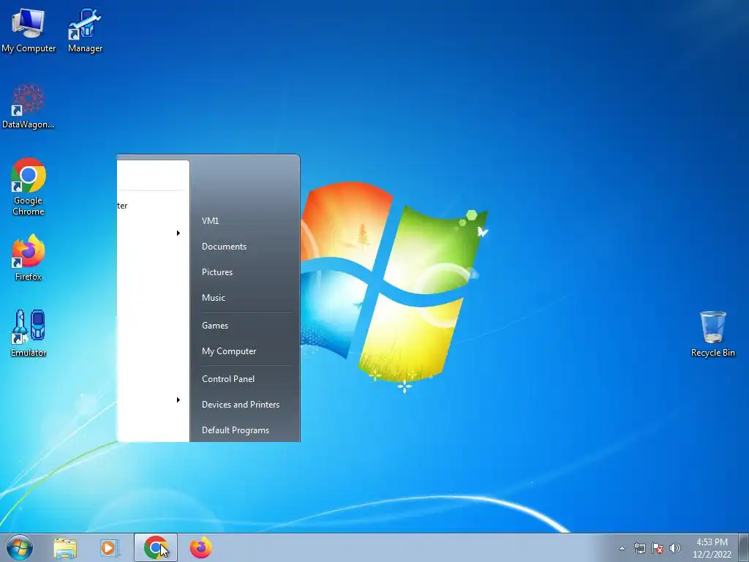
Task: Open the clock showing 4:53 PM
Action: tap(712, 548)
